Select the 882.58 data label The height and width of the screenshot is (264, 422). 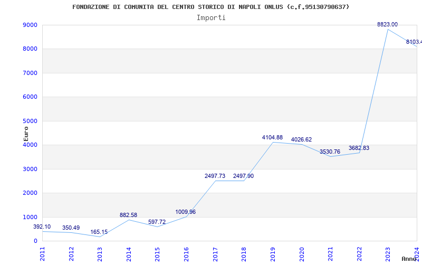point(129,215)
